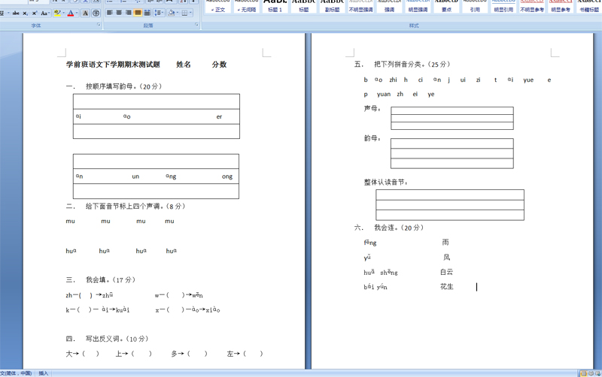Apply the 标题 1 style

[275, 7]
